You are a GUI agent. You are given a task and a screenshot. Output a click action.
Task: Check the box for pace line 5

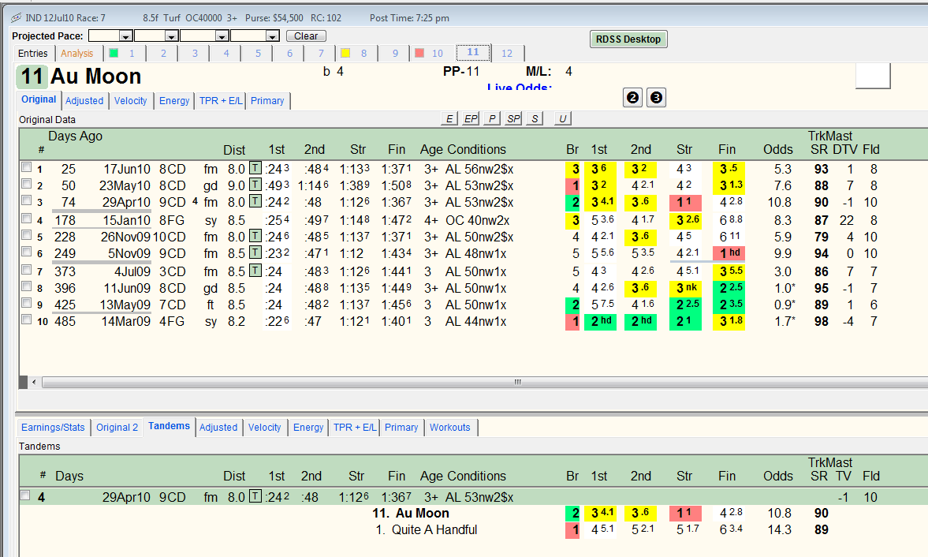(26, 235)
